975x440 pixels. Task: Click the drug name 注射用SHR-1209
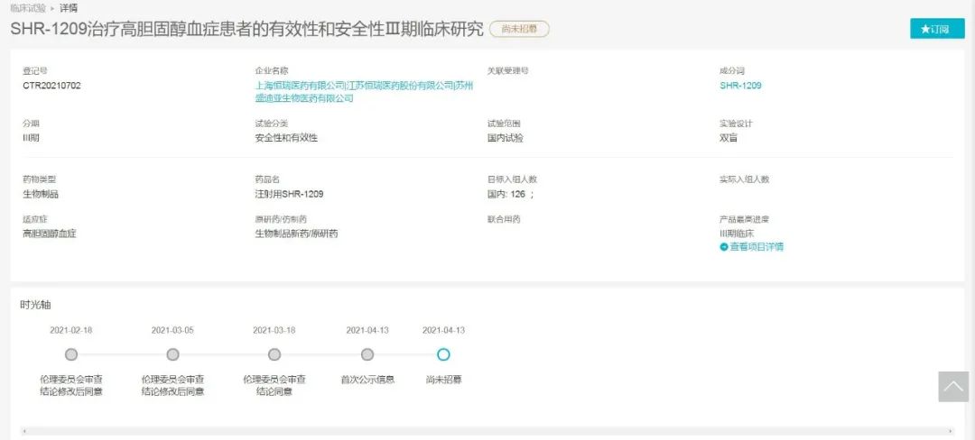289,194
